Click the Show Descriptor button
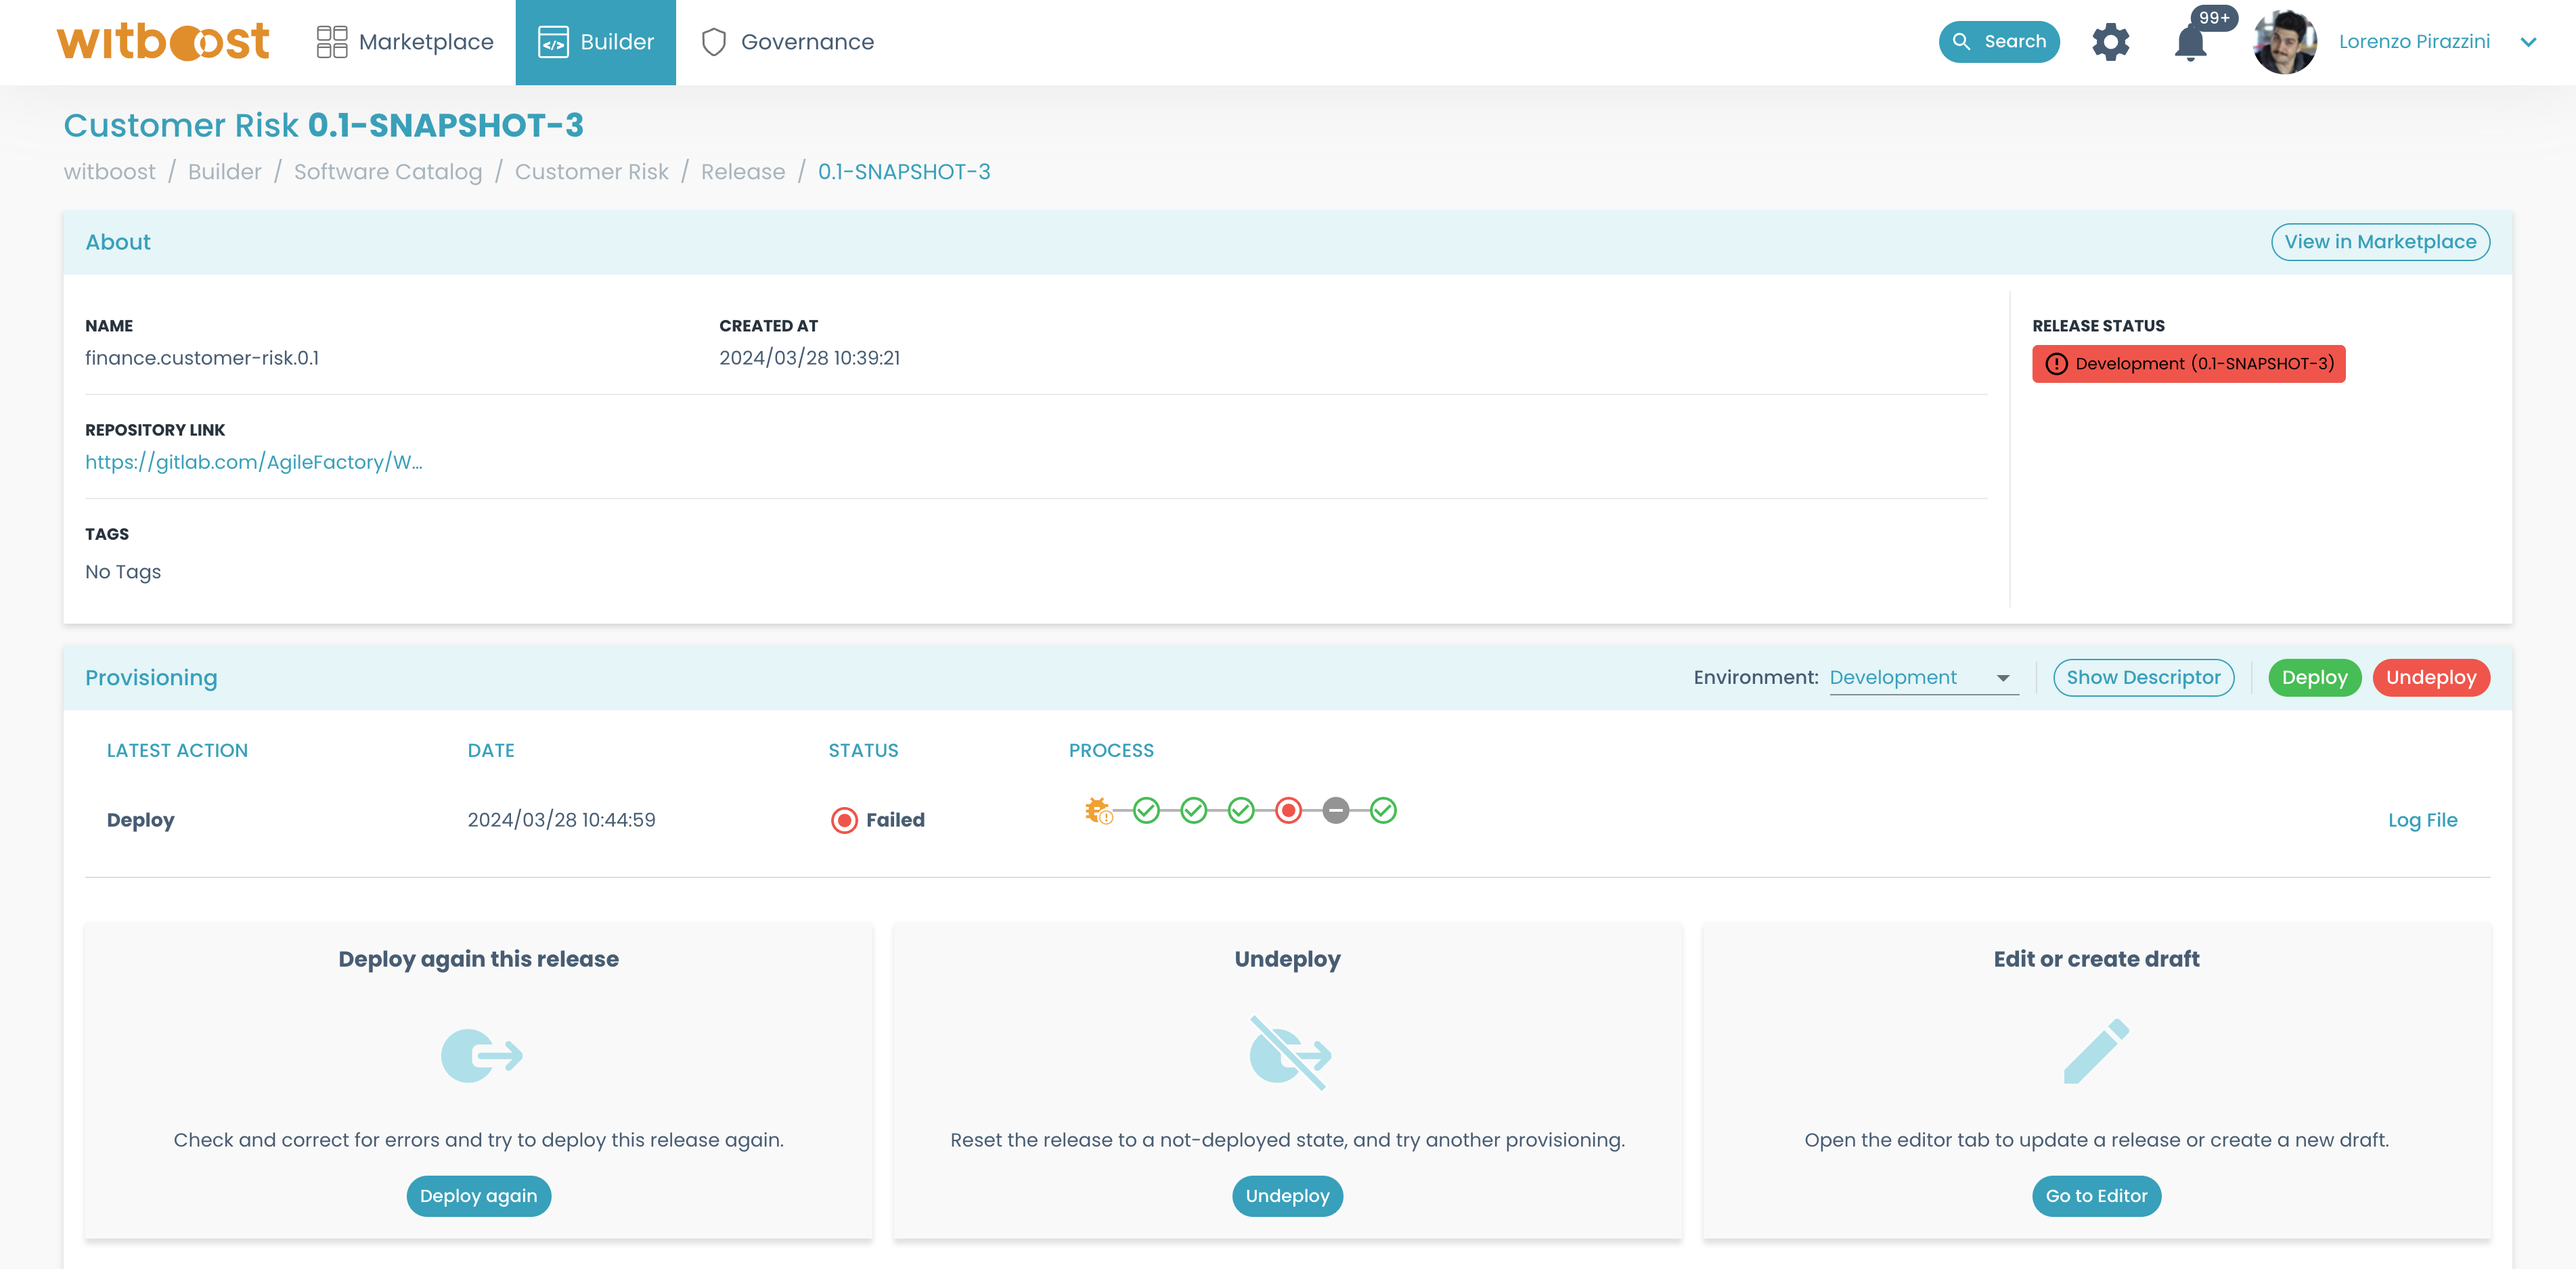Viewport: 2576px width, 1269px height. point(2143,678)
